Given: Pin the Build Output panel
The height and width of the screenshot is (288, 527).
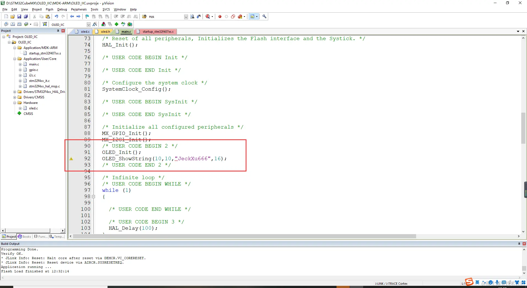Looking at the screenshot, I should (x=519, y=244).
